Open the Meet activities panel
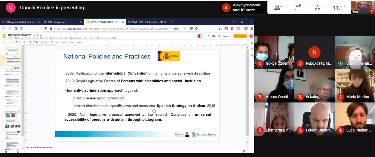The image size is (375, 157). (x=317, y=8)
